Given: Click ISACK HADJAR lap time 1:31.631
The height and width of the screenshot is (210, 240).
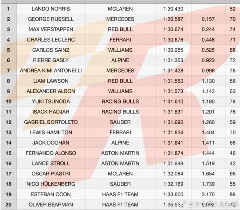Looking at the screenshot, I should pyautogui.click(x=173, y=112).
